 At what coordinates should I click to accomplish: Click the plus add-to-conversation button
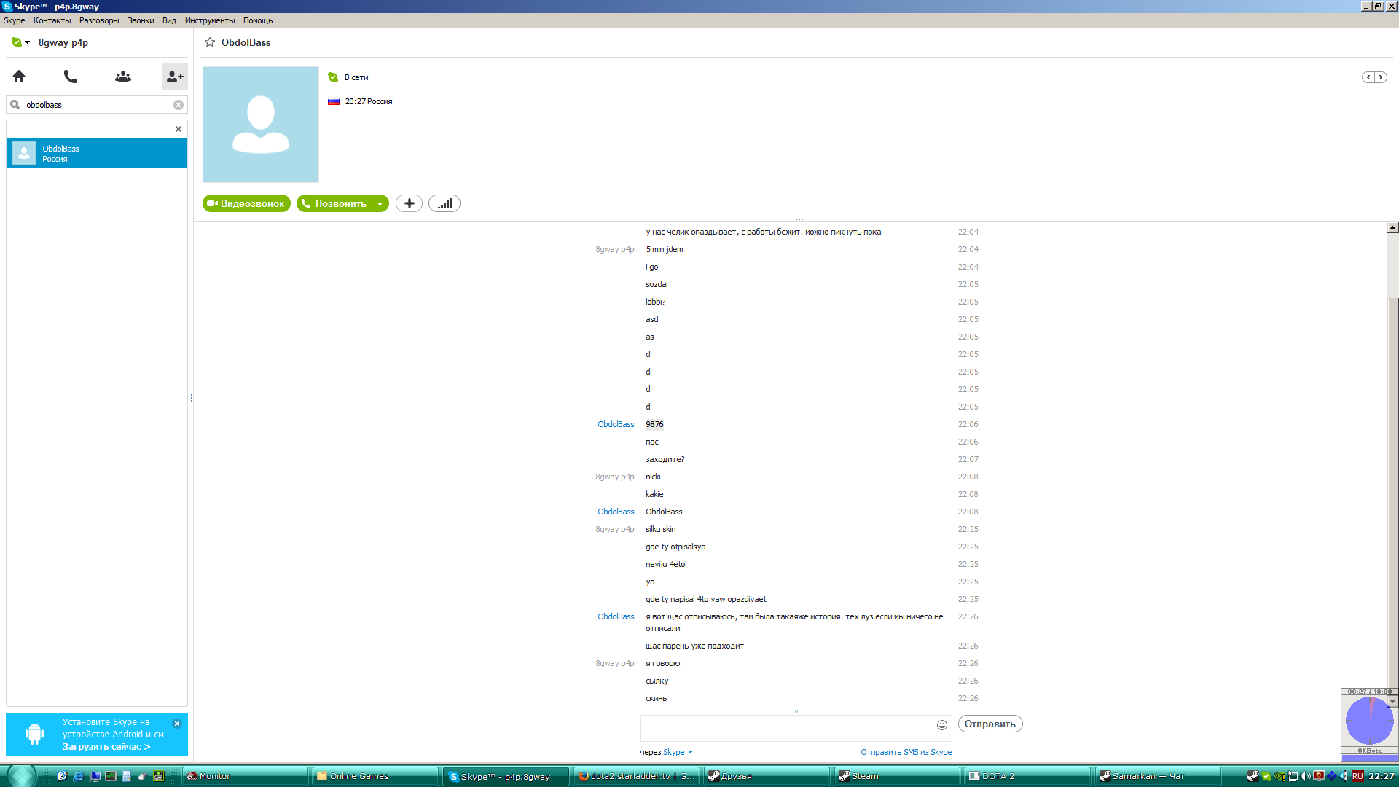click(x=409, y=203)
